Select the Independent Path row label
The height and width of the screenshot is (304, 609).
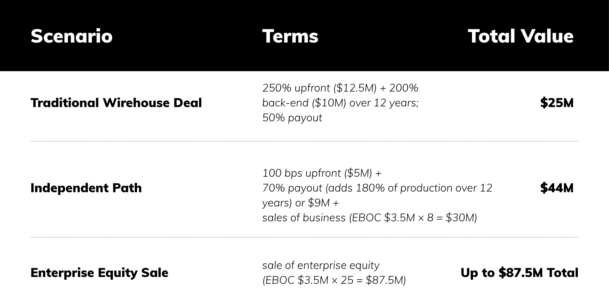click(86, 188)
